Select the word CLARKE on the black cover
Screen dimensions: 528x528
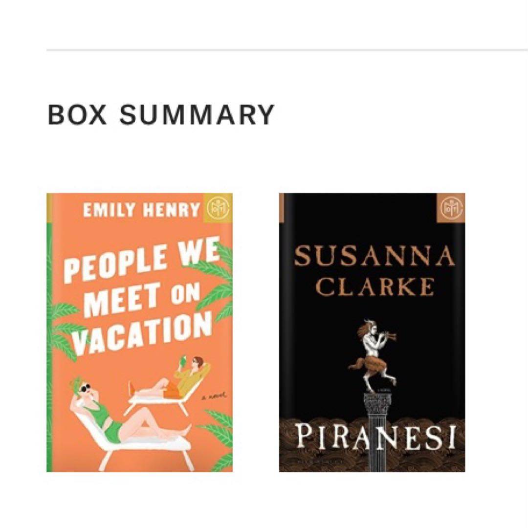pyautogui.click(x=374, y=287)
